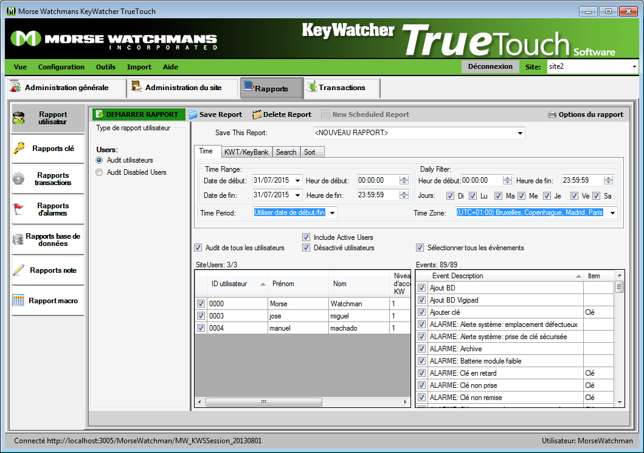This screenshot has width=644, height=453.
Task: Switch to the KWT/KeyBank tab
Action: 246,152
